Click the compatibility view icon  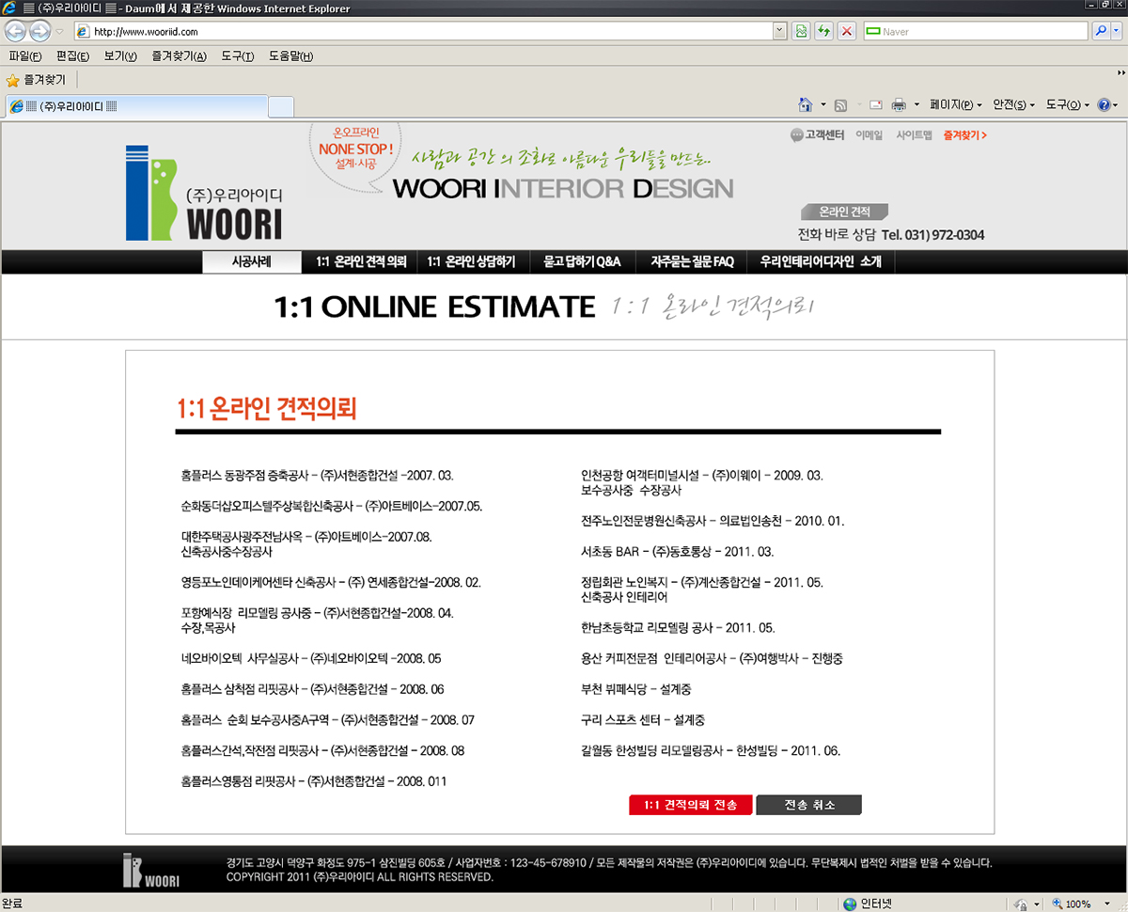point(801,31)
